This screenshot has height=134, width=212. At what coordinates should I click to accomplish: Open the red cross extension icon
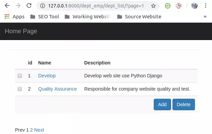click(179, 6)
